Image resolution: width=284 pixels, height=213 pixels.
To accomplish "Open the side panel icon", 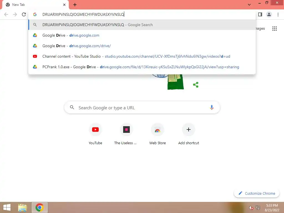I will [260, 14].
